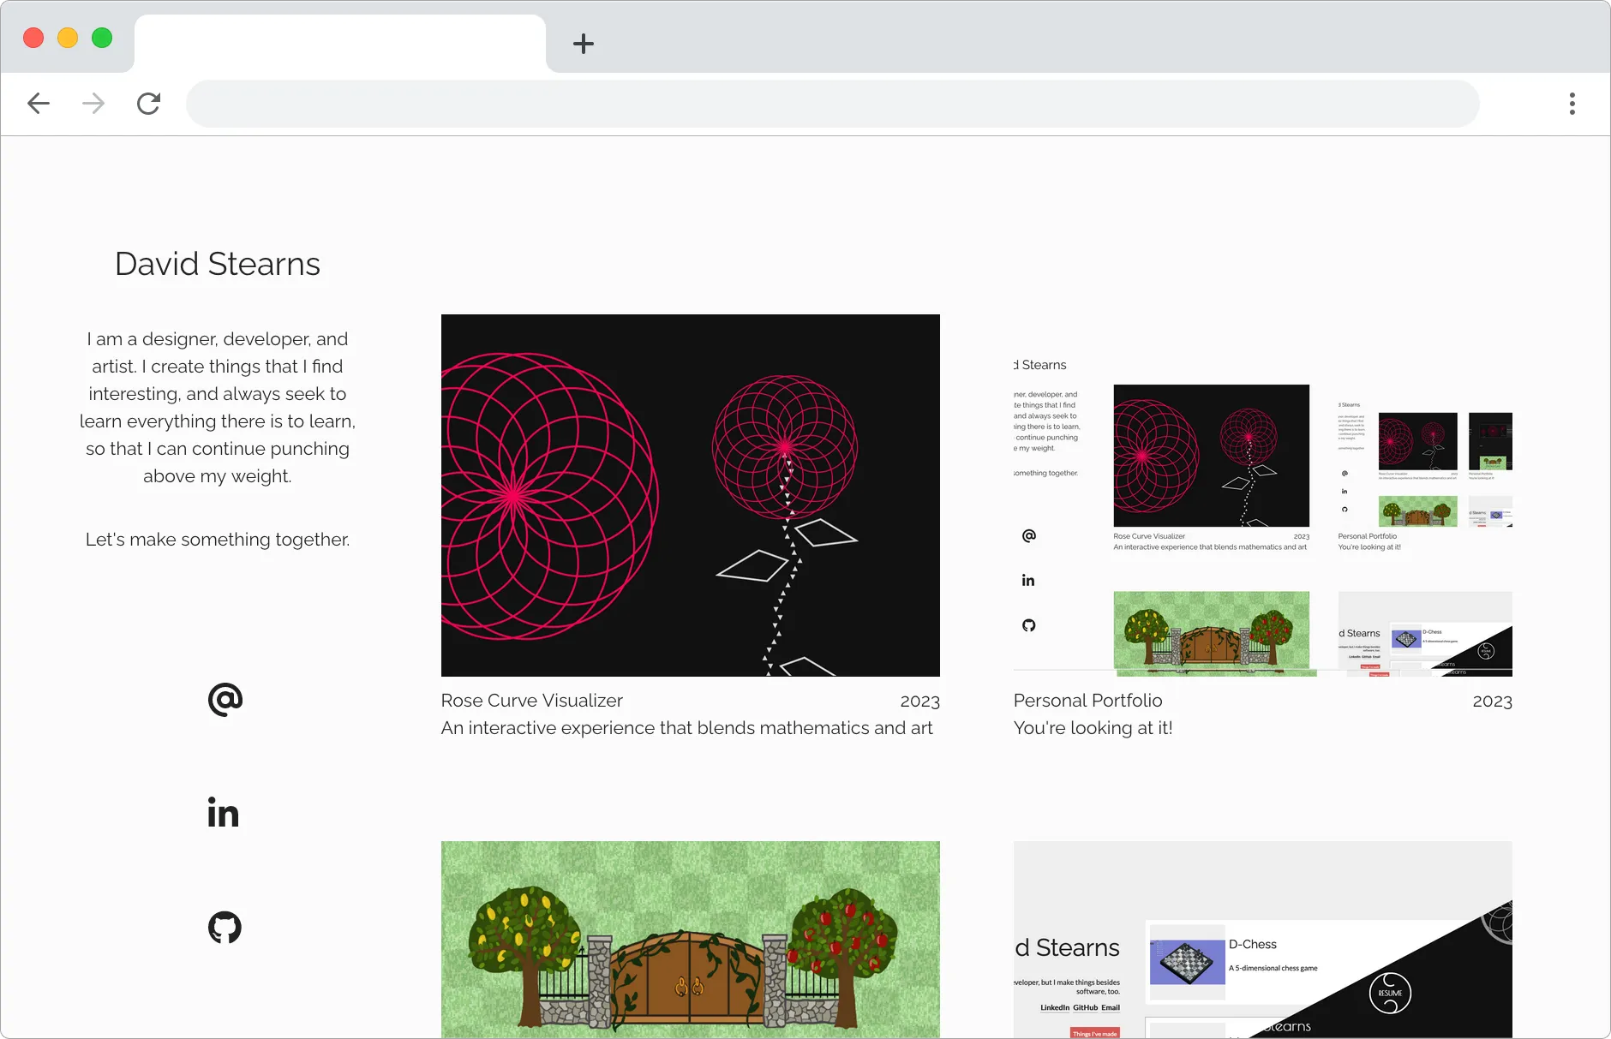The width and height of the screenshot is (1611, 1039).
Task: Click the Personal Portfolio title text
Action: click(x=1087, y=701)
